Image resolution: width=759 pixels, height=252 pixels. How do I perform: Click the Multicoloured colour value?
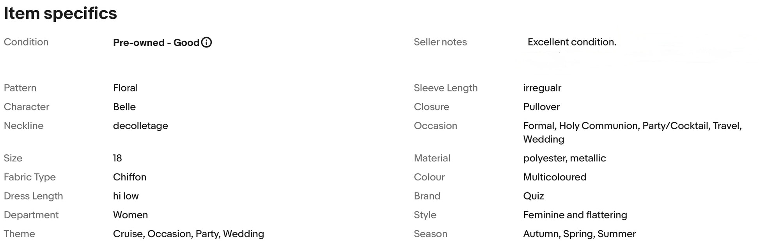555,177
